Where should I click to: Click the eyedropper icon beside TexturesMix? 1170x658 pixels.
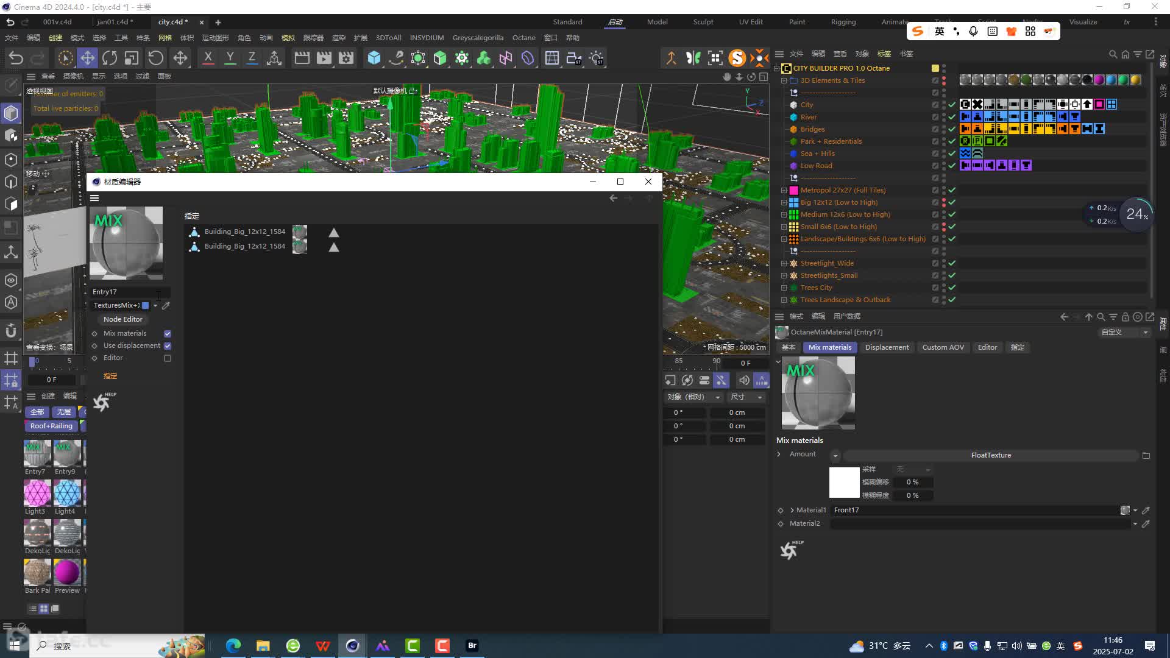(x=166, y=305)
